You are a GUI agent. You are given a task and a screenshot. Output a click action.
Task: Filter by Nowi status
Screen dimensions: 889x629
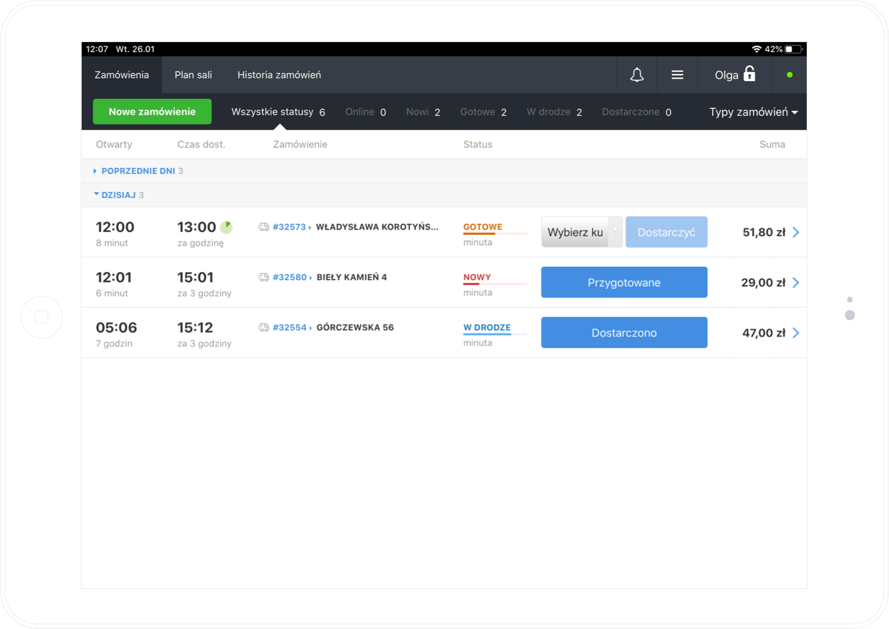coord(423,112)
